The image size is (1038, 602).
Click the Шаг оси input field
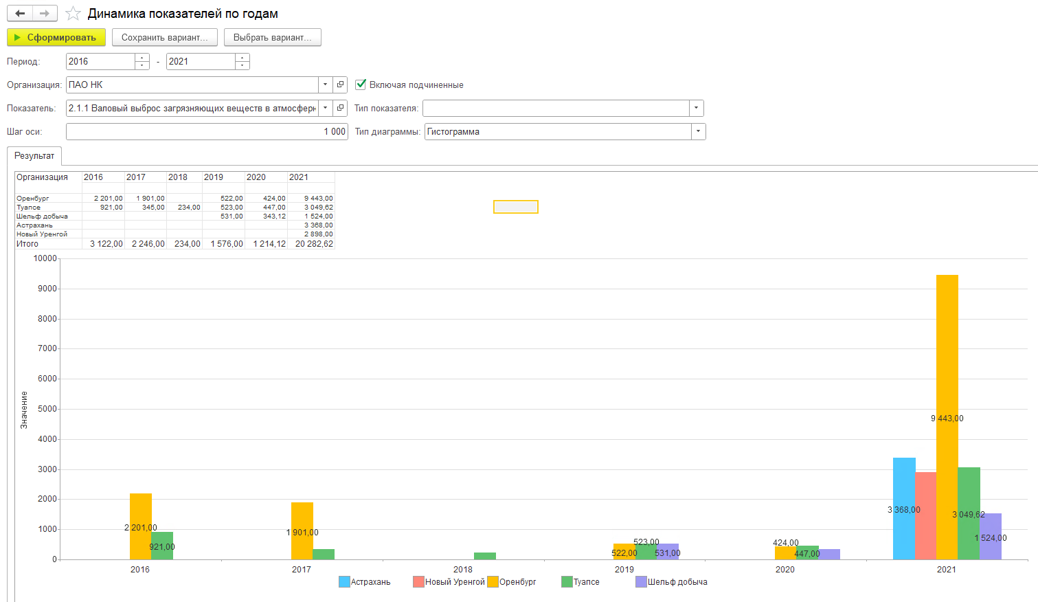tap(206, 131)
